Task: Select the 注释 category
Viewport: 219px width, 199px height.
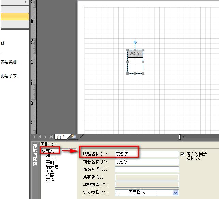Action: tap(50, 179)
